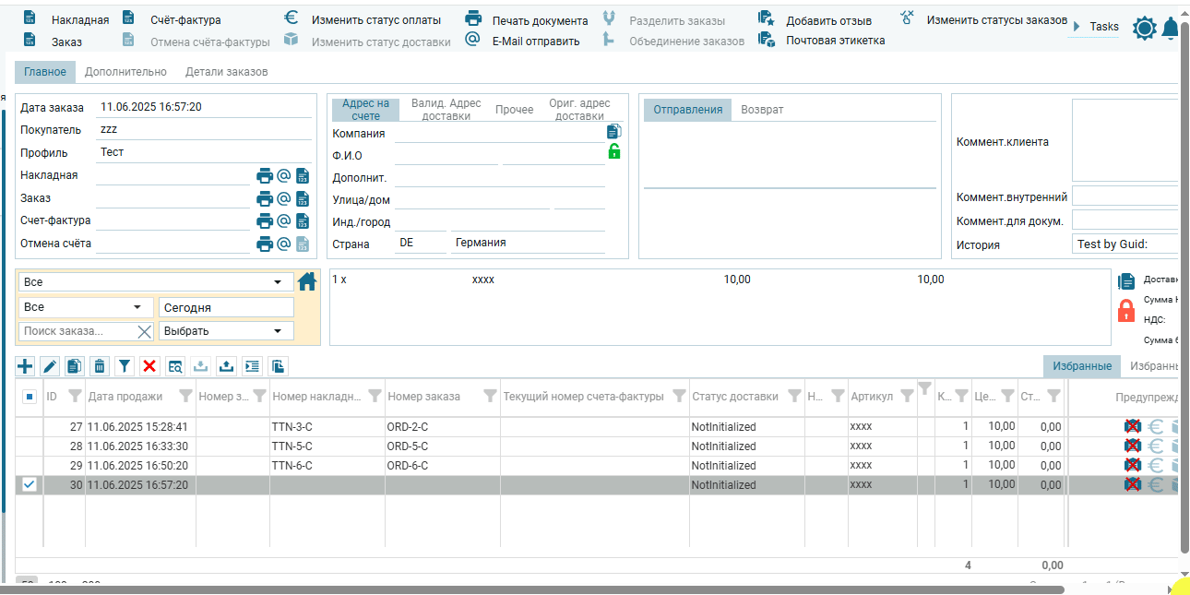Tick the checkbox for row ID 27
Viewport: 1190px width, 595px height.
pos(30,427)
